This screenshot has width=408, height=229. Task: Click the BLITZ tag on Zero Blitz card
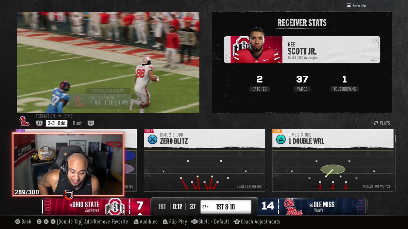coord(149,131)
